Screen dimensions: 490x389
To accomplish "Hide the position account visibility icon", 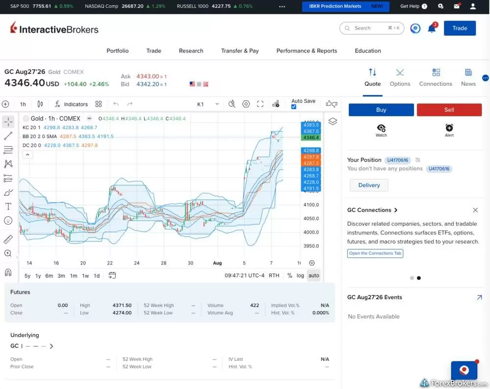I will coord(417,160).
